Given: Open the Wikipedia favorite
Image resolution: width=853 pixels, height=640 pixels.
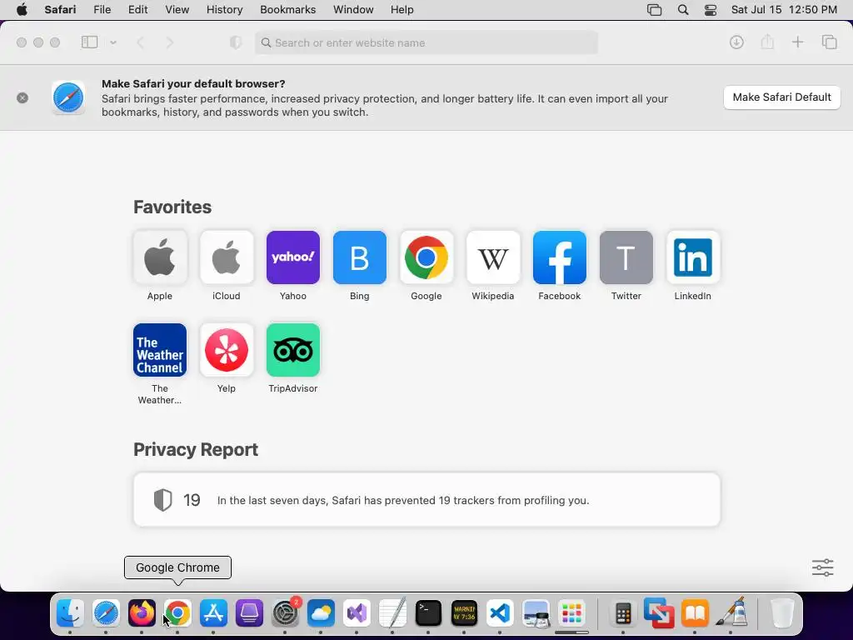Looking at the screenshot, I should (493, 257).
